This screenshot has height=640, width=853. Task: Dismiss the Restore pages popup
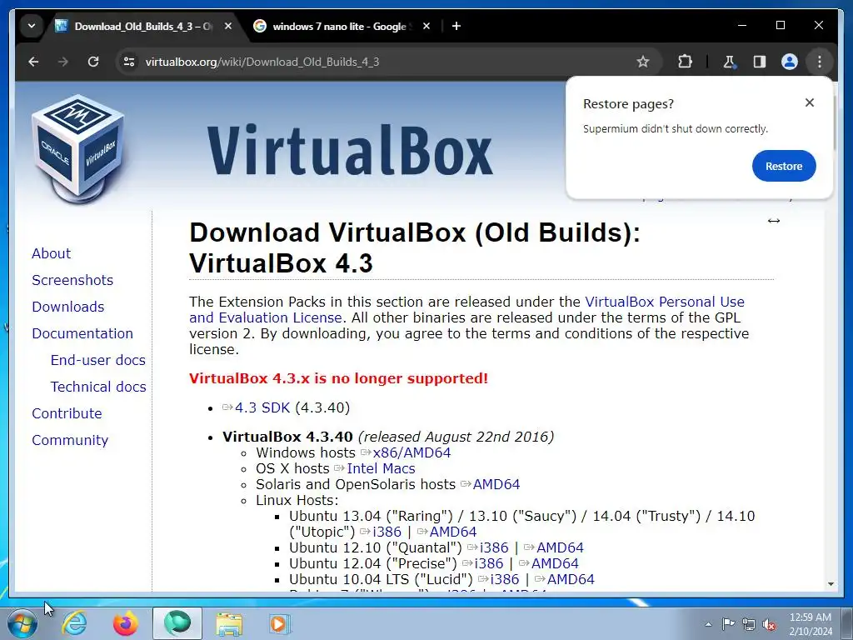[x=810, y=102]
